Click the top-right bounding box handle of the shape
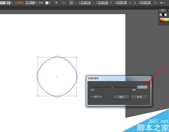Image resolution: width=169 pixels, height=132 pixels. (x=76, y=57)
